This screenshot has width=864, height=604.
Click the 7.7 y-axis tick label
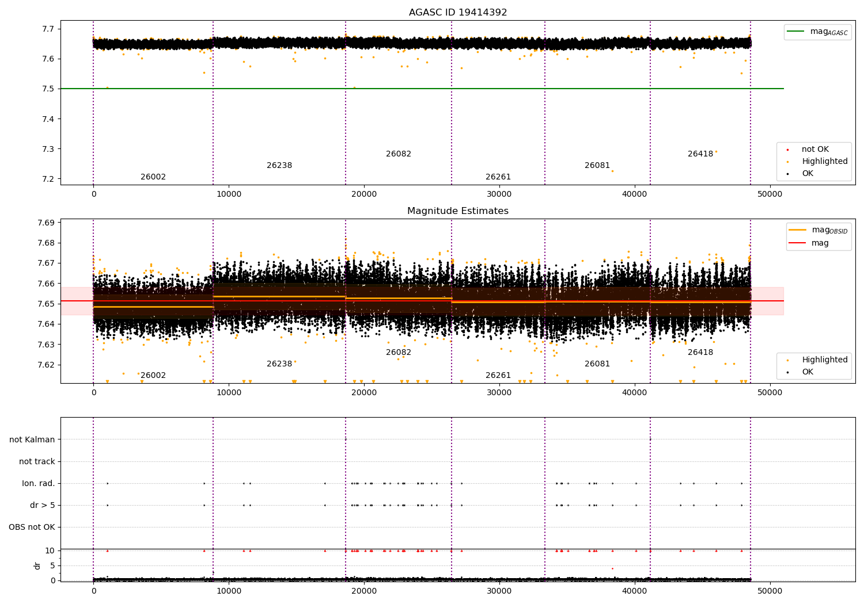48,29
